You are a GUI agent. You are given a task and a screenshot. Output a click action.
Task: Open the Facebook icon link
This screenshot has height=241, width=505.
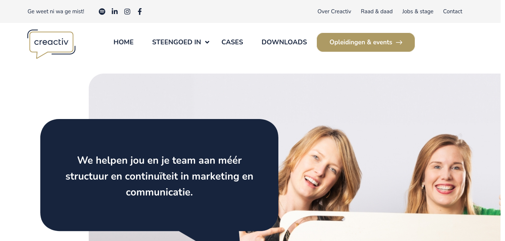pos(140,11)
